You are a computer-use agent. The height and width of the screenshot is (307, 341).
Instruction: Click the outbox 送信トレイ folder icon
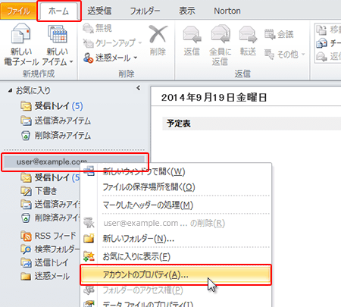click(x=26, y=262)
